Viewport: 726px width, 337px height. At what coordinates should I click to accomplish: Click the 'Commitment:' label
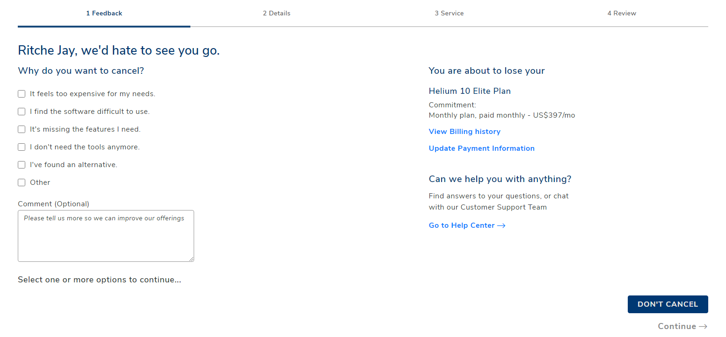[x=452, y=105]
